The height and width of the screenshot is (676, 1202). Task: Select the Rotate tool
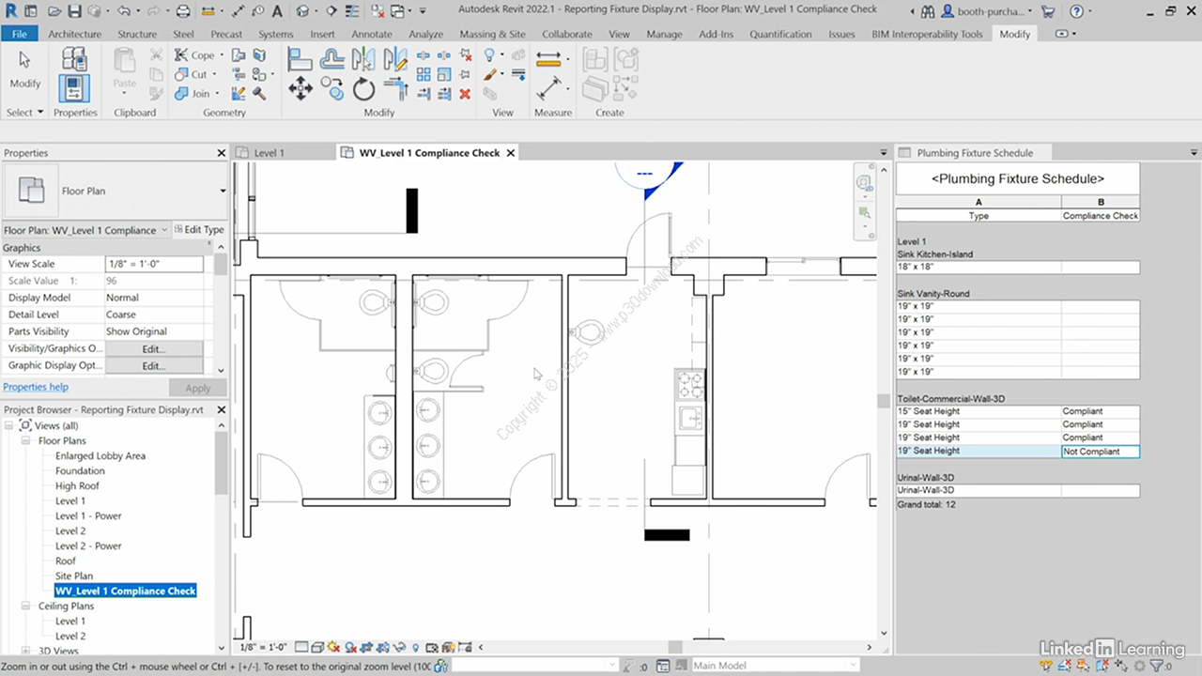tap(363, 88)
